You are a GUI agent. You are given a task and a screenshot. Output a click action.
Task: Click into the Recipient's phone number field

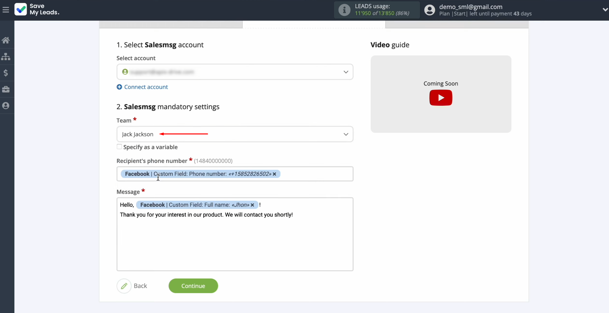[235, 174]
